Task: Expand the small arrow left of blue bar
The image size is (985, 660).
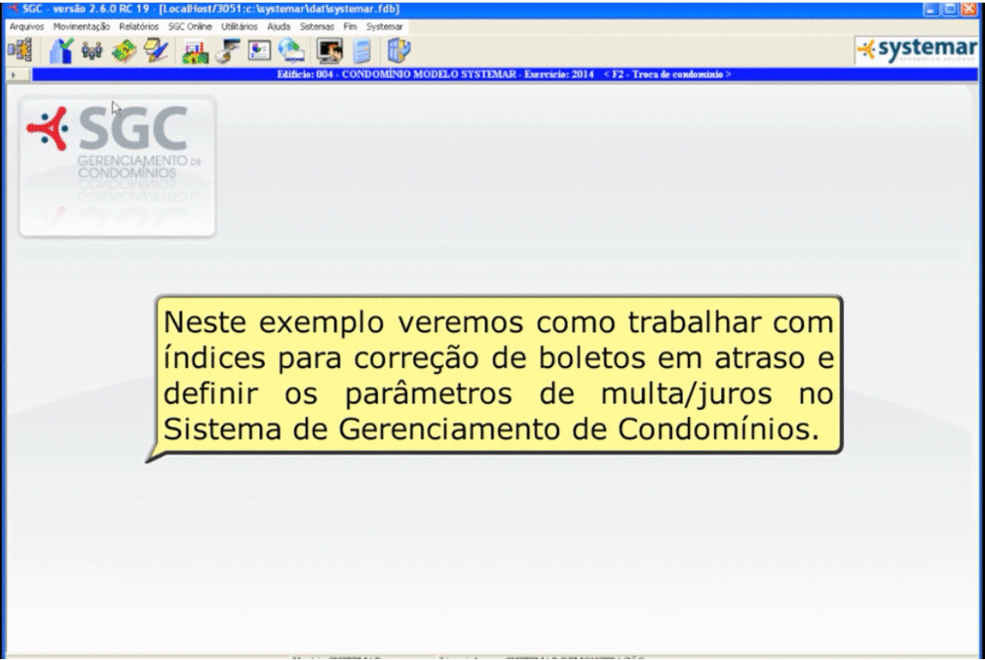Action: pos(15,75)
